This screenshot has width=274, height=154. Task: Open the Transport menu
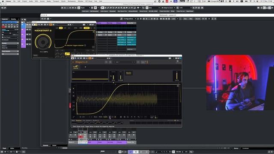point(56,1)
